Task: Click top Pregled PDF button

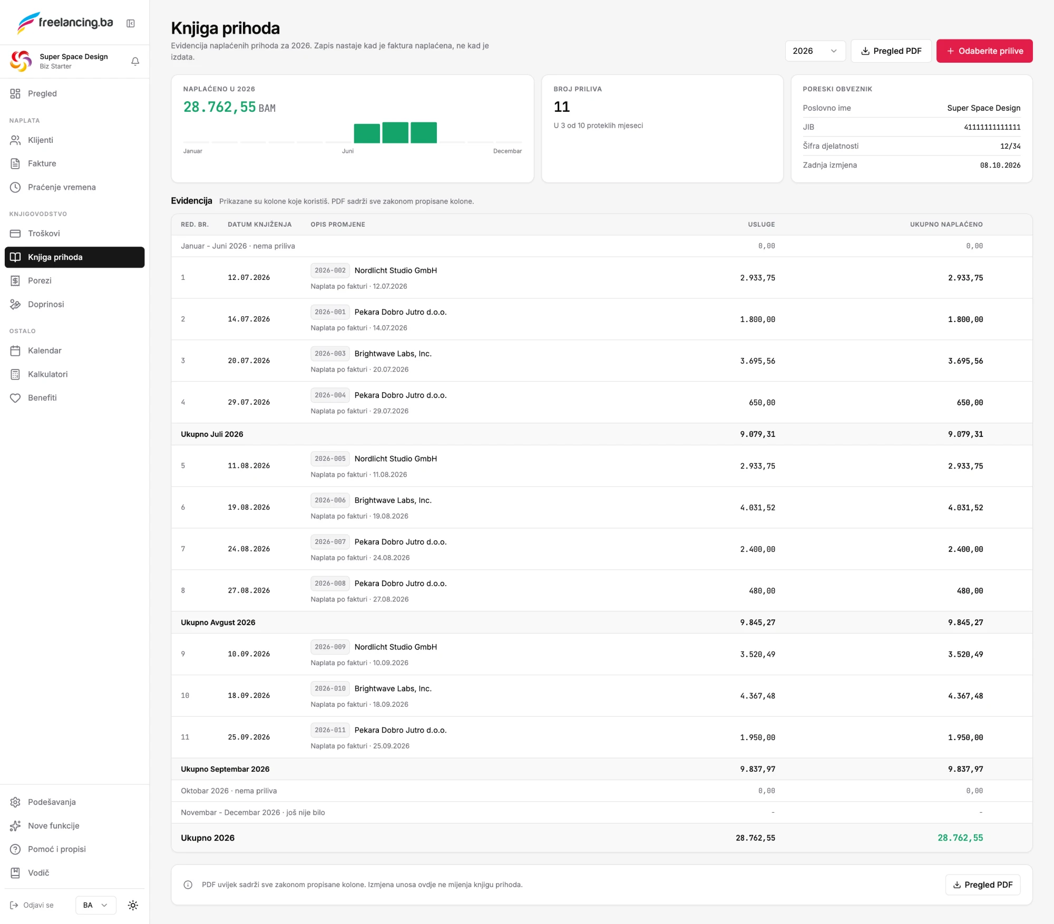Action: (891, 51)
